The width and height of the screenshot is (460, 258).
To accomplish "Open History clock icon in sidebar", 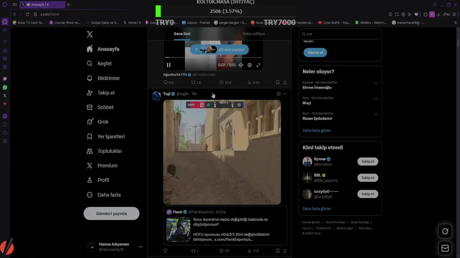I will pos(5,124).
